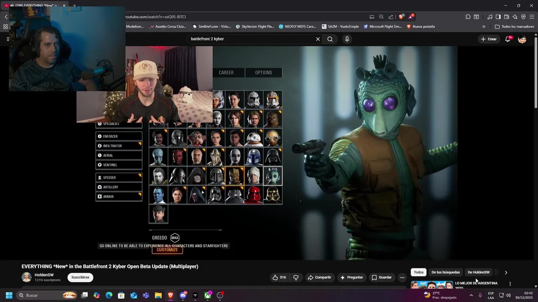Open the taskbar volume control
The height and width of the screenshot is (302, 538).
(x=508, y=295)
